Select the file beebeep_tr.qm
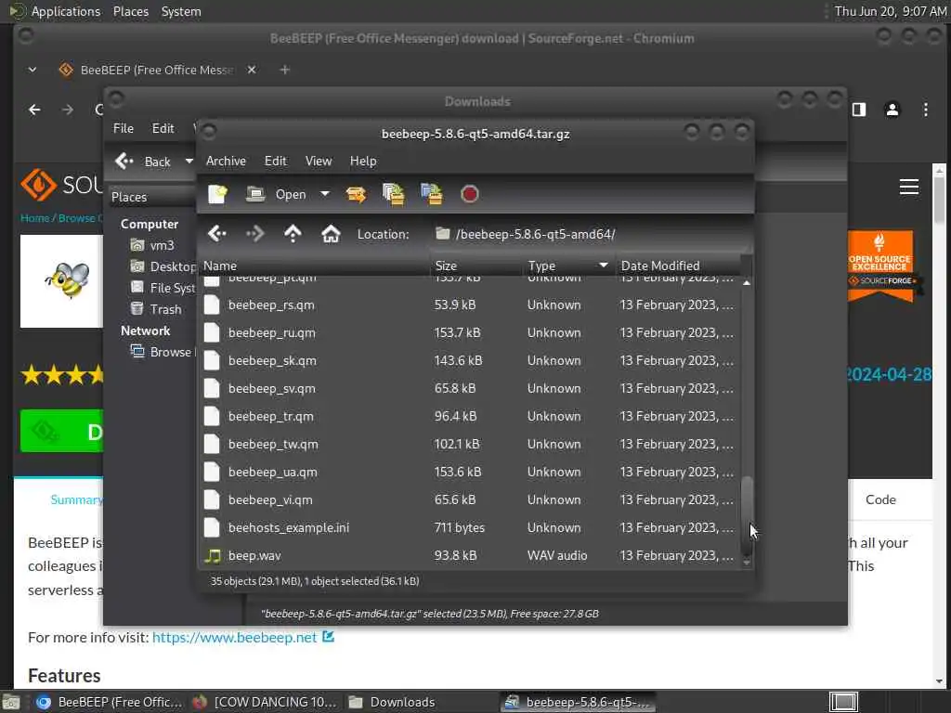951x713 pixels. click(469, 417)
